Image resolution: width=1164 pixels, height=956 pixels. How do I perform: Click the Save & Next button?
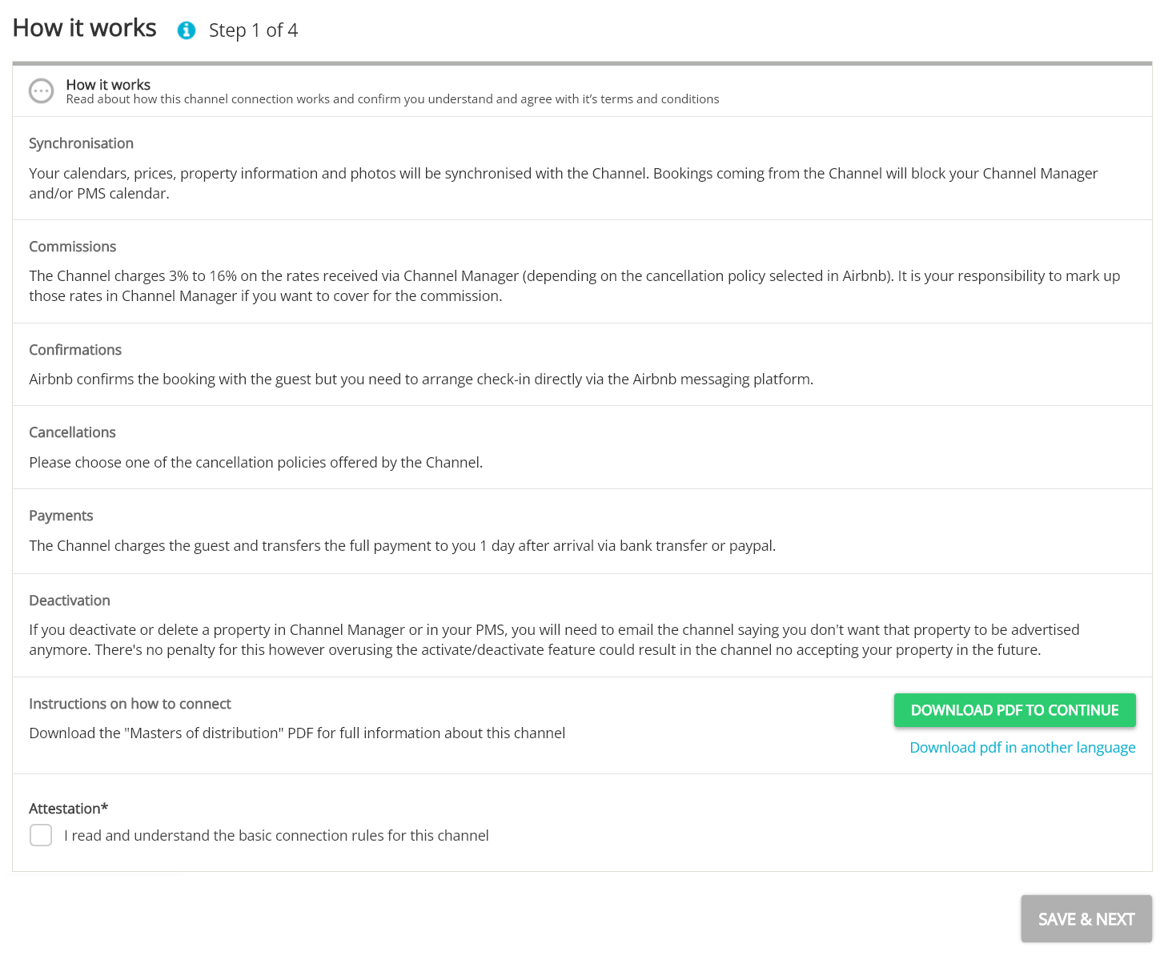[x=1086, y=919]
